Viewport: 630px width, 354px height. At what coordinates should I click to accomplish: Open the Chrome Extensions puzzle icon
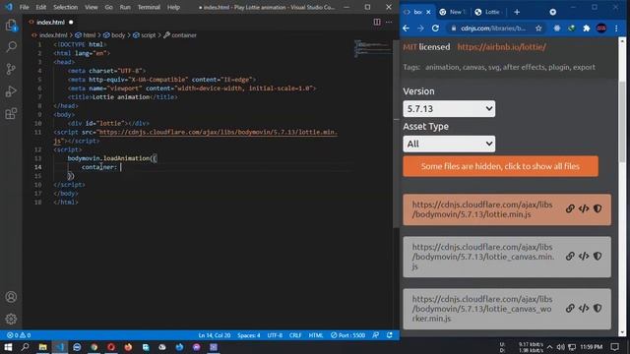coord(587,29)
